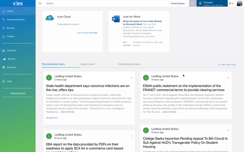
Task: Click the vLex for Word card title
Action: pos(131,17)
